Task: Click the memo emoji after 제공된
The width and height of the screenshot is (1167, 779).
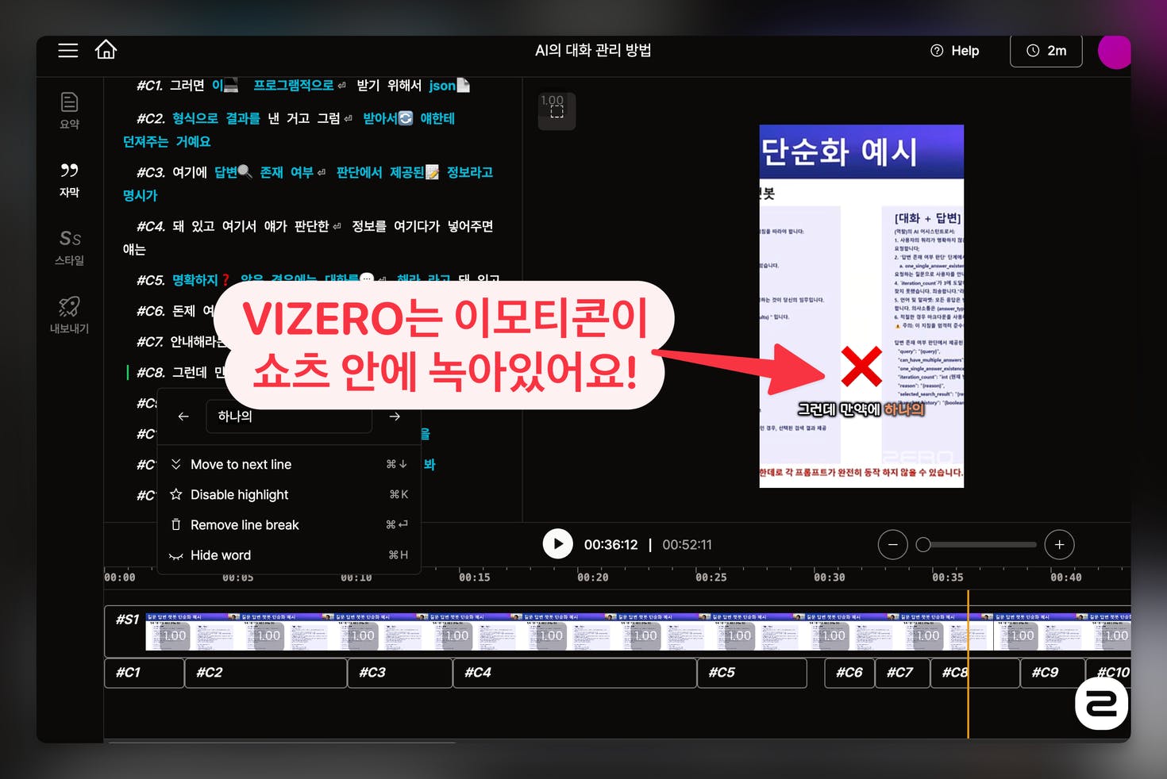Action: pyautogui.click(x=433, y=172)
